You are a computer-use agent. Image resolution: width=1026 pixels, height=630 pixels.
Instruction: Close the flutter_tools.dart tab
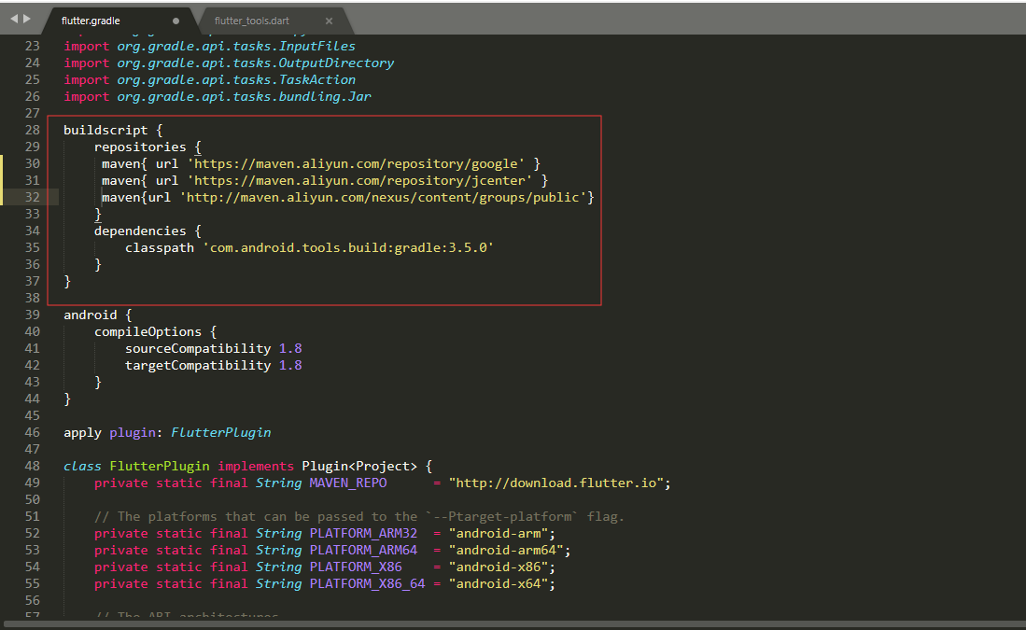[329, 20]
